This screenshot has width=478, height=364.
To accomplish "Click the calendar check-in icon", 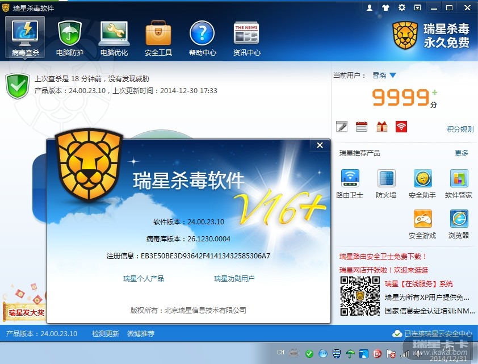I will tap(362, 126).
